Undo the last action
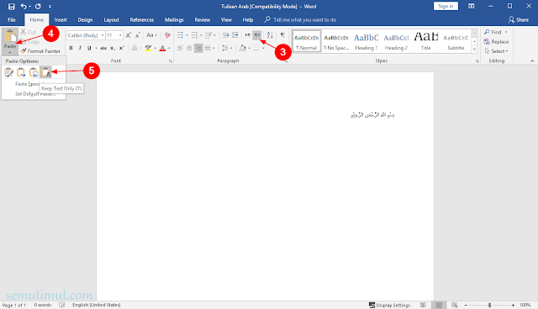This screenshot has width=538, height=309. pyautogui.click(x=24, y=6)
